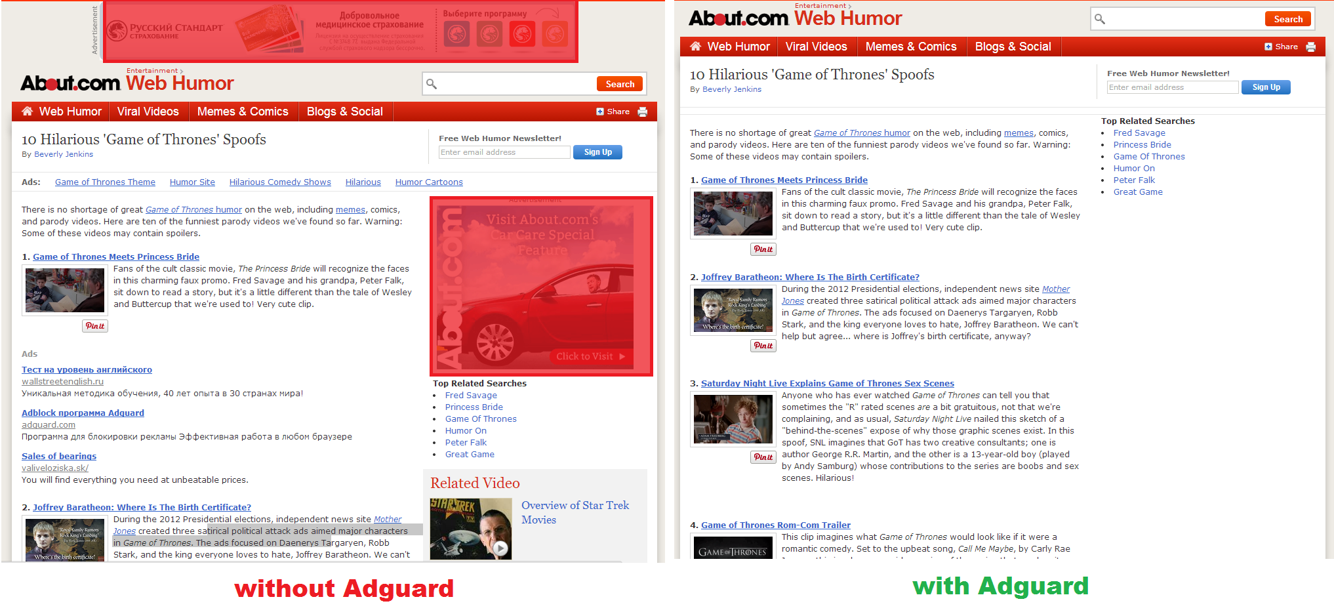Click Sign Up button in right page
The image size is (1334, 614).
click(x=1266, y=87)
